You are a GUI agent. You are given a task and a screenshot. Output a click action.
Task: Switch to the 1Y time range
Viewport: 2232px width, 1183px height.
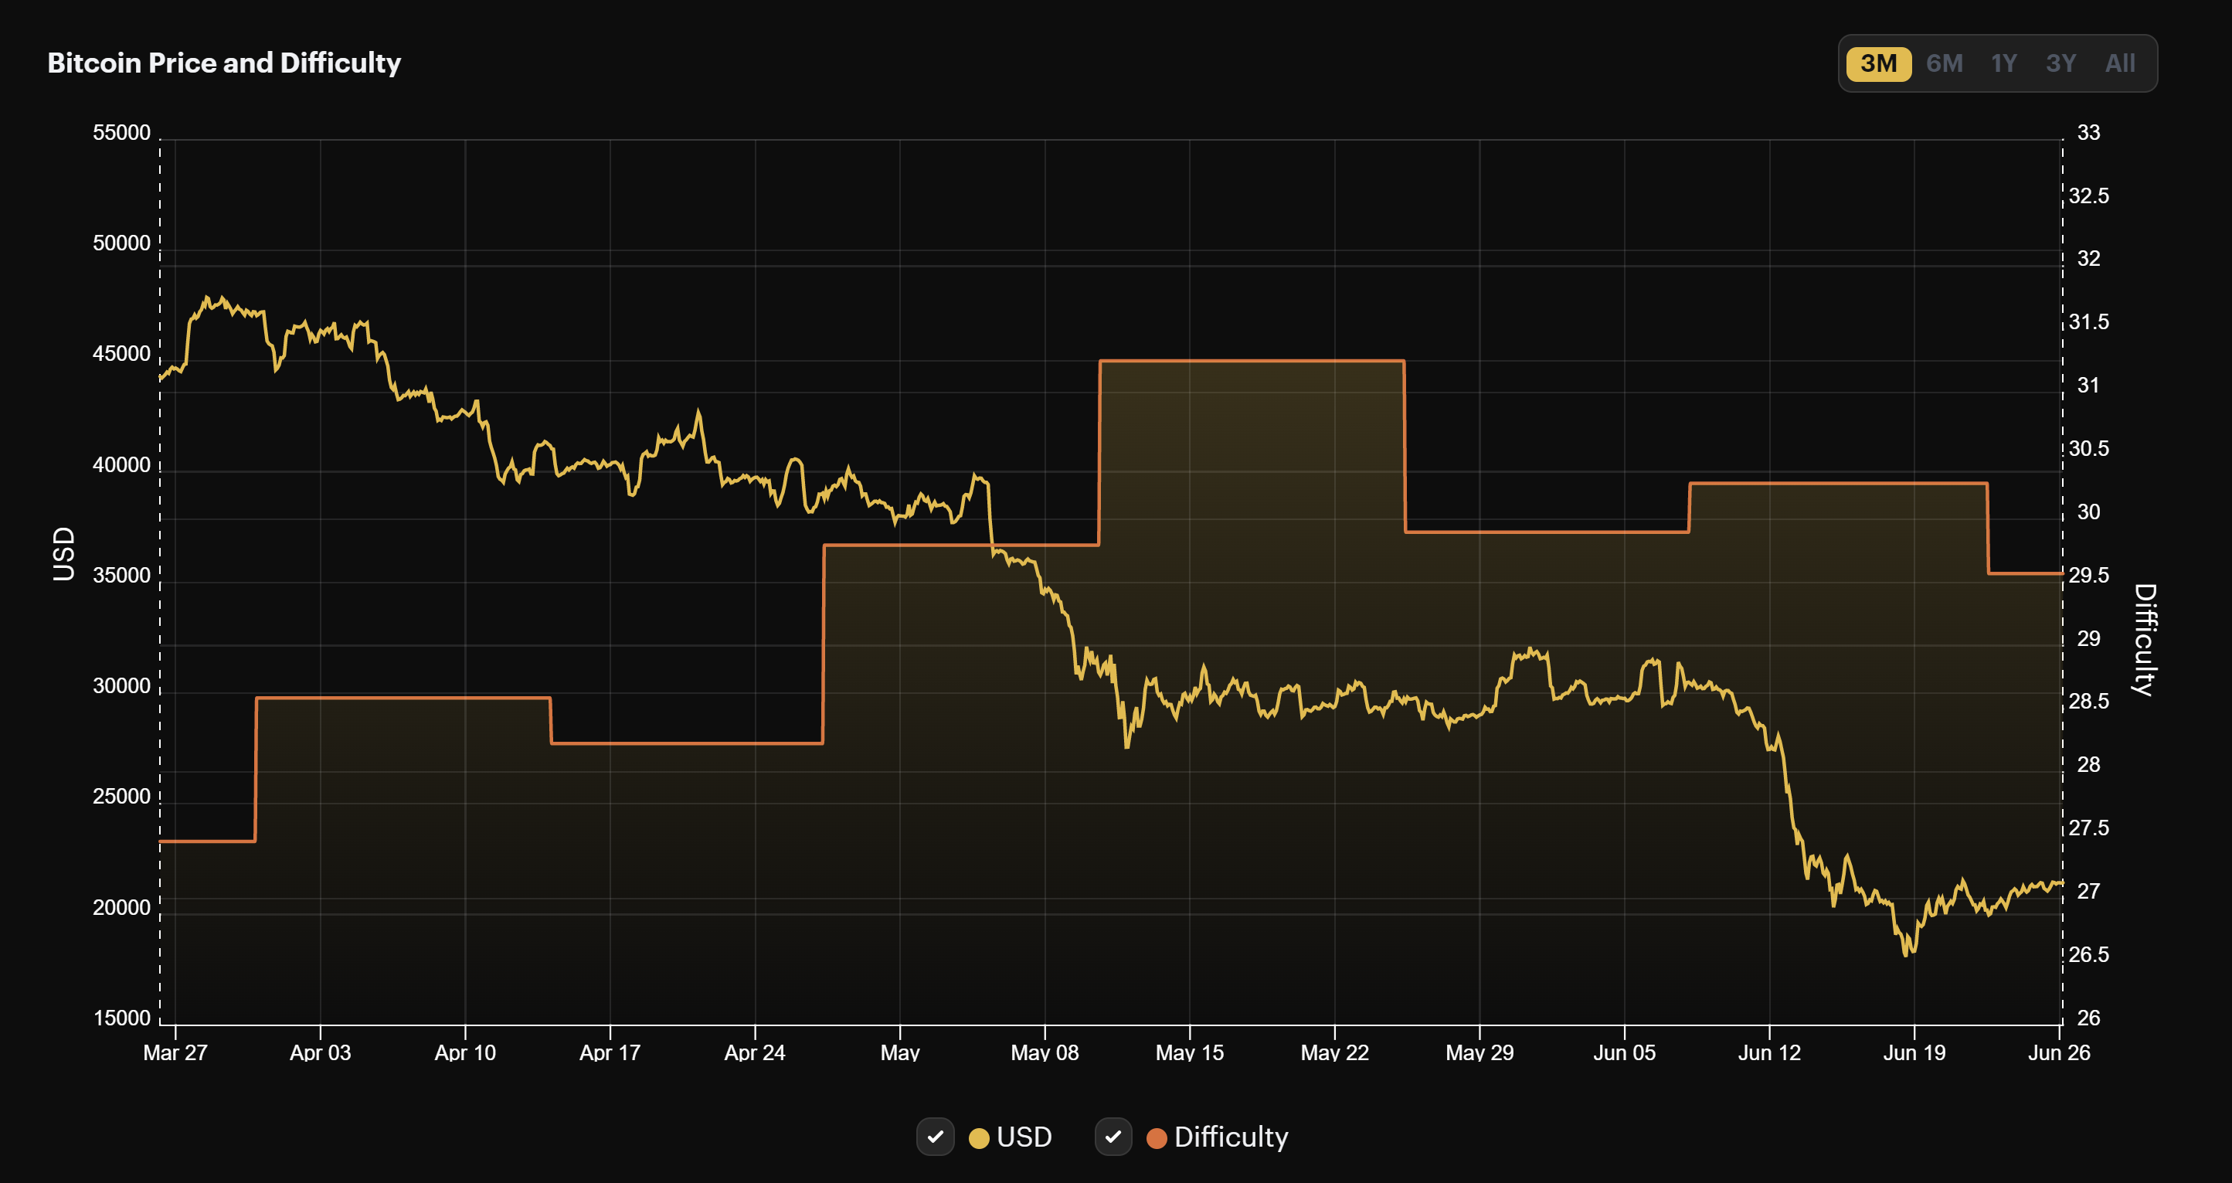click(2003, 63)
